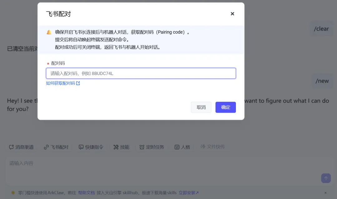Click the 立即安装 link in the banner
The image size is (337, 199).
(x=188, y=193)
